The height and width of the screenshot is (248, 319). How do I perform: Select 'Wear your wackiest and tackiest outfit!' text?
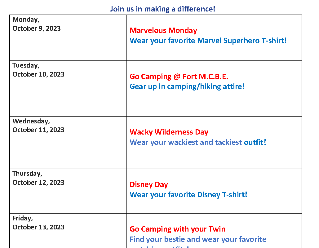(198, 142)
